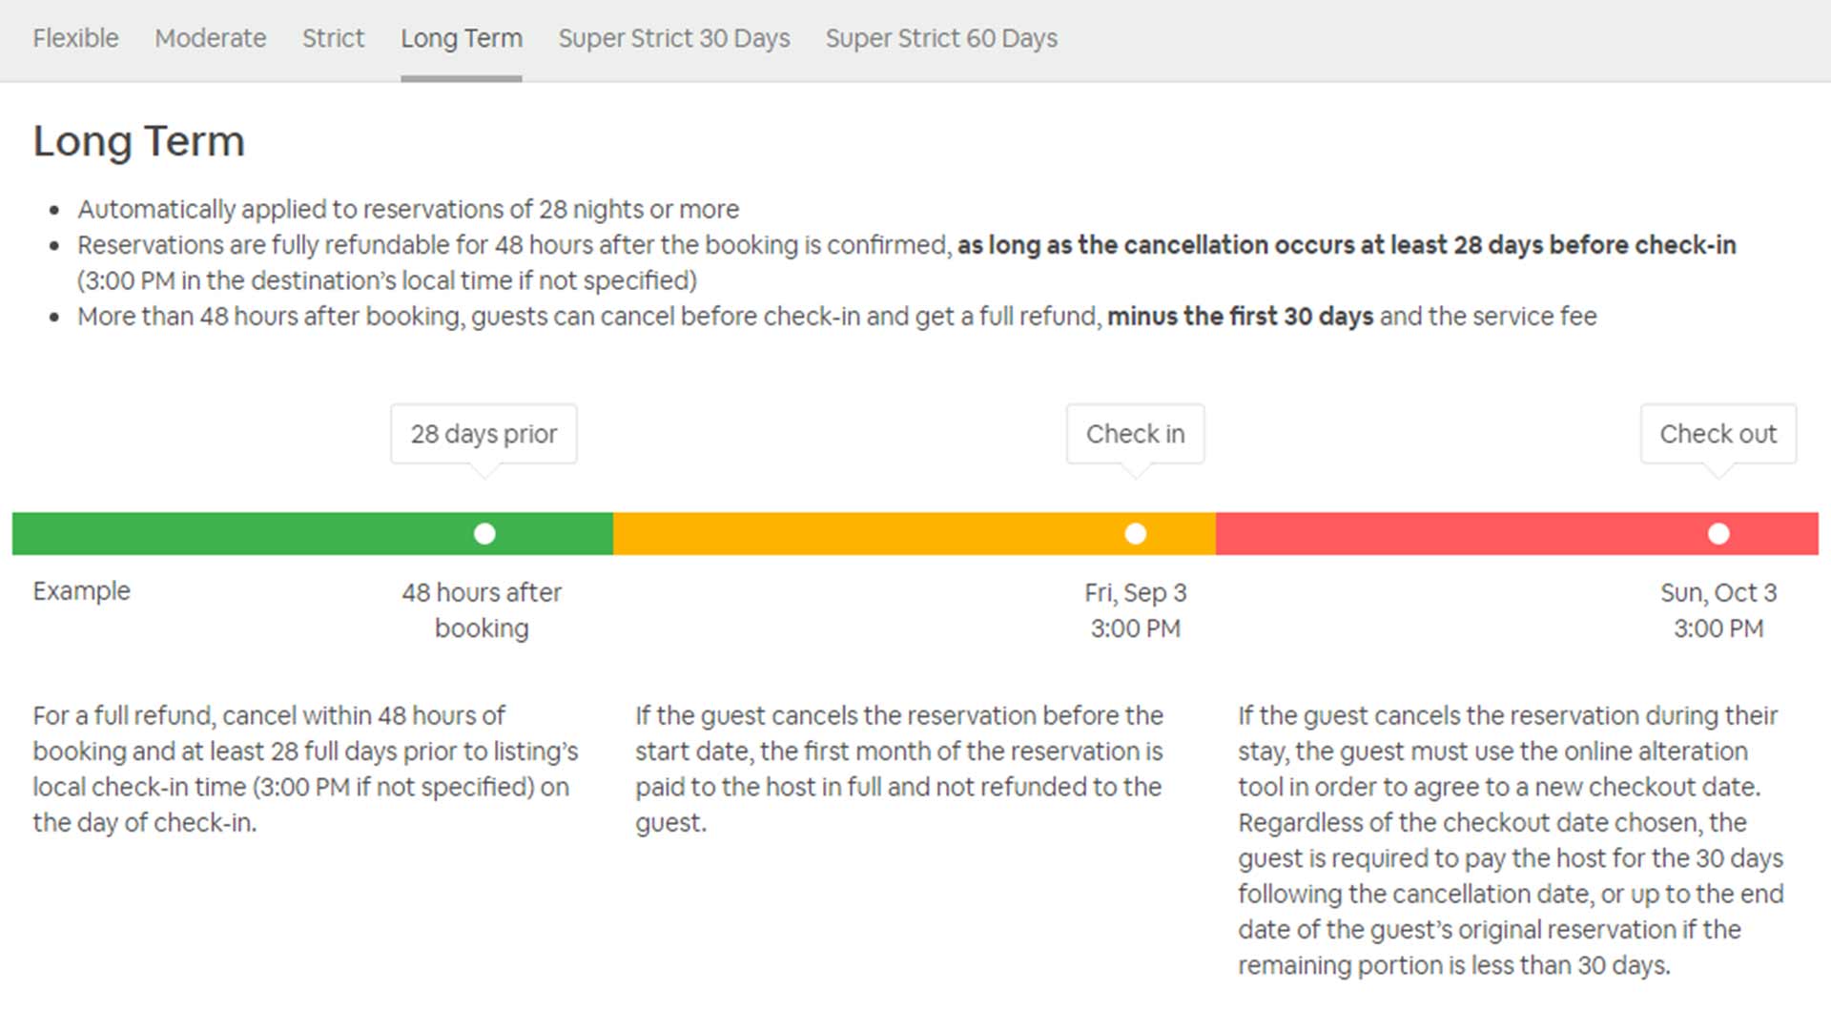
Task: Click the Long Term page heading
Action: tap(139, 141)
